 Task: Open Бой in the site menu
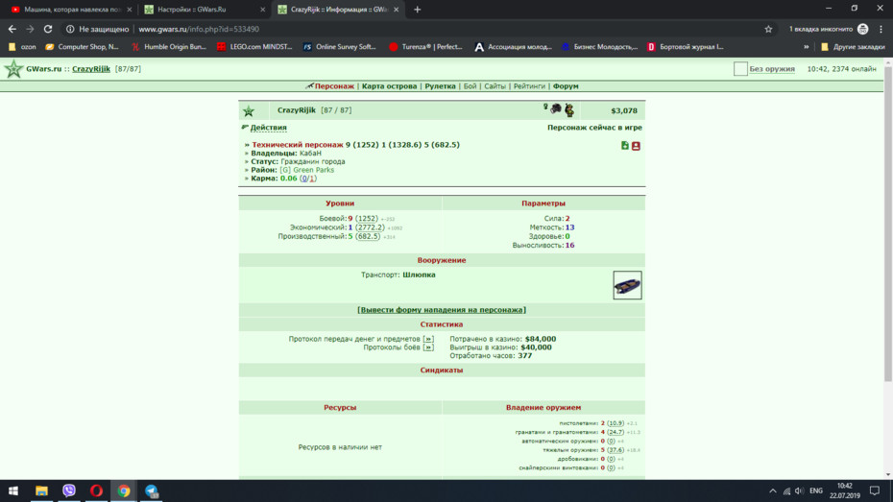tap(470, 86)
